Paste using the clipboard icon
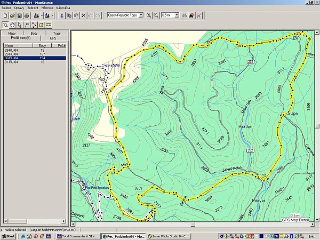Image resolution: width=320 pixels, height=240 pixels. pos(76,15)
